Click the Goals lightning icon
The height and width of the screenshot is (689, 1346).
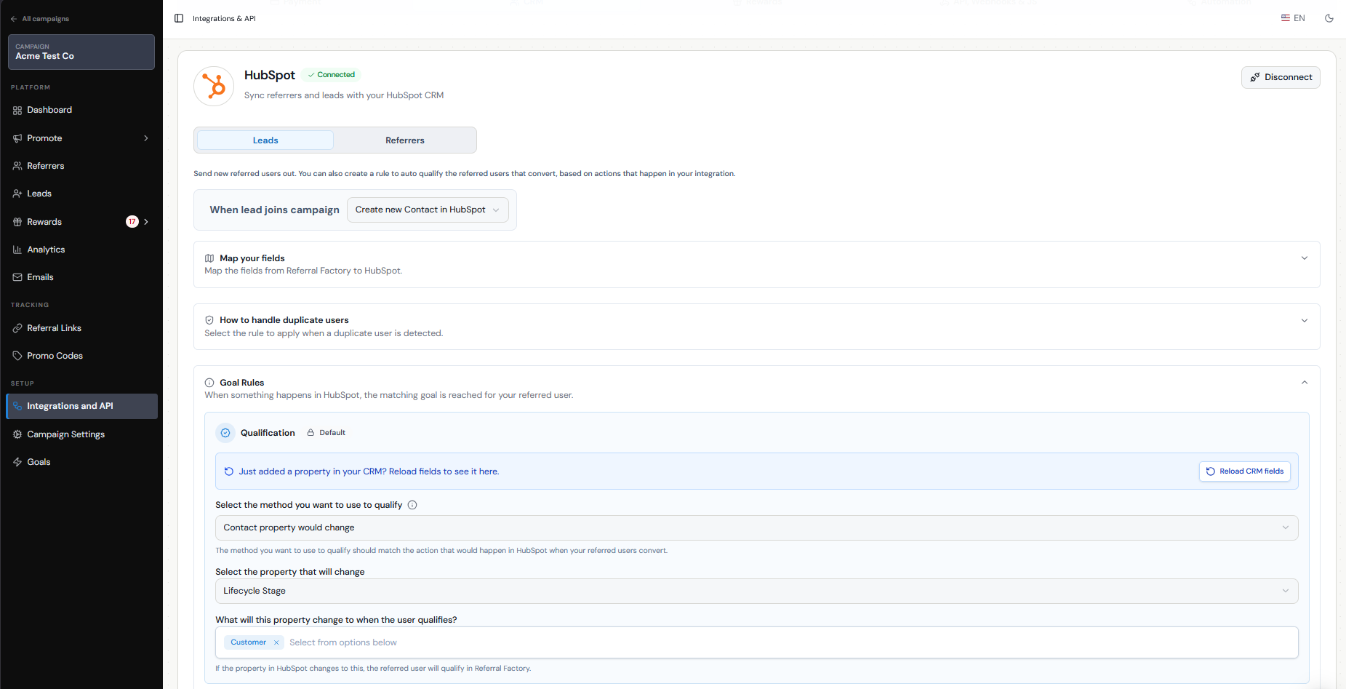click(17, 462)
